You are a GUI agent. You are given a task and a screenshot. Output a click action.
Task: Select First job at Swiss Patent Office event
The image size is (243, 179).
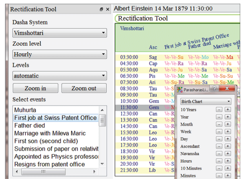pos(56,118)
